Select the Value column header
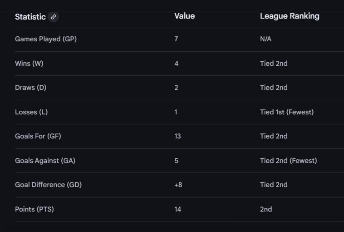The image size is (344, 232). point(185,16)
